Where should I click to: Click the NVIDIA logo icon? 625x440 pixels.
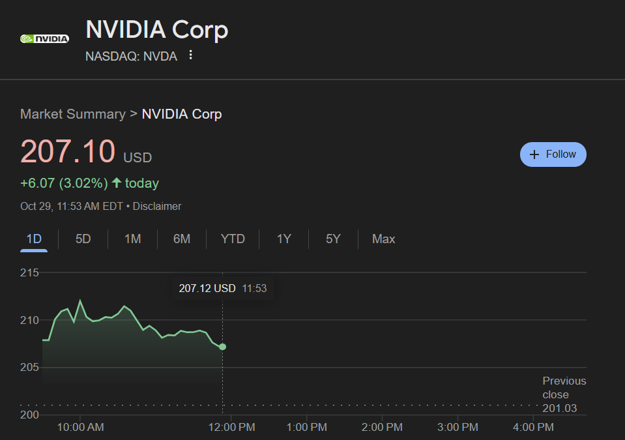44,38
